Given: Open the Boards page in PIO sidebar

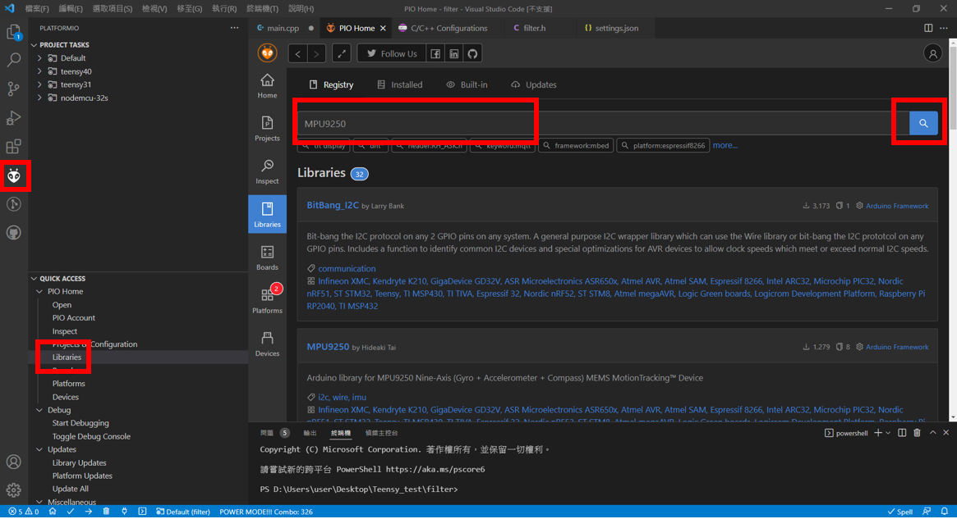Looking at the screenshot, I should tap(267, 257).
